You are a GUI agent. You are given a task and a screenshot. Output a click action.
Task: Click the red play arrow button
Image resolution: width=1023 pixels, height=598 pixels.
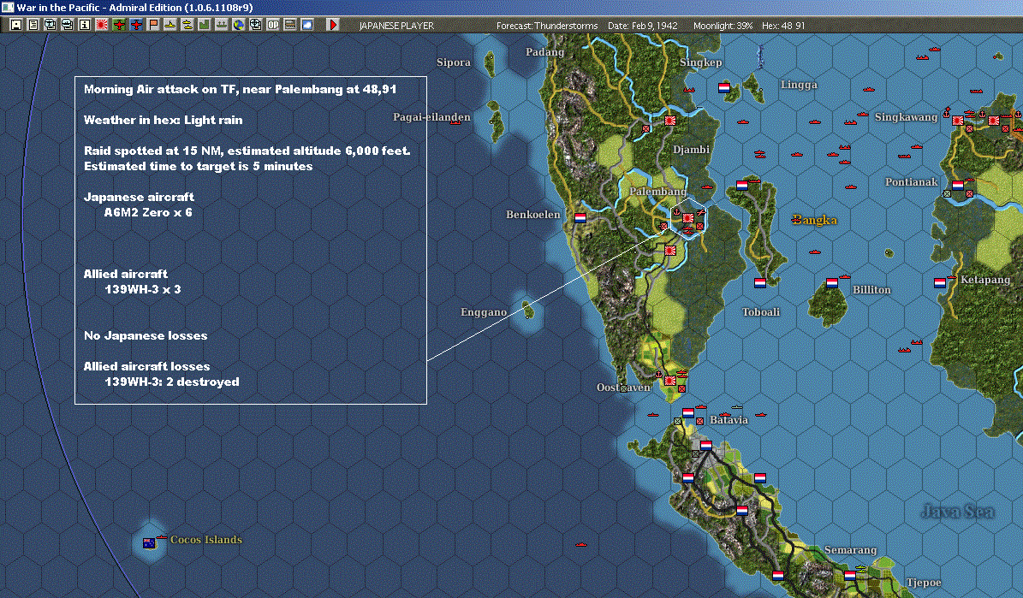(333, 25)
